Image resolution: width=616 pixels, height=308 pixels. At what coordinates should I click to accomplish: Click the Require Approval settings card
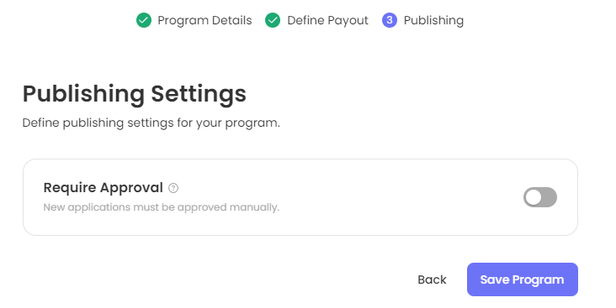click(300, 197)
